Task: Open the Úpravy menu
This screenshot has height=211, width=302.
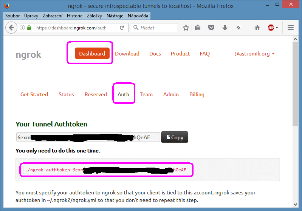Action: pyautogui.click(x=31, y=16)
